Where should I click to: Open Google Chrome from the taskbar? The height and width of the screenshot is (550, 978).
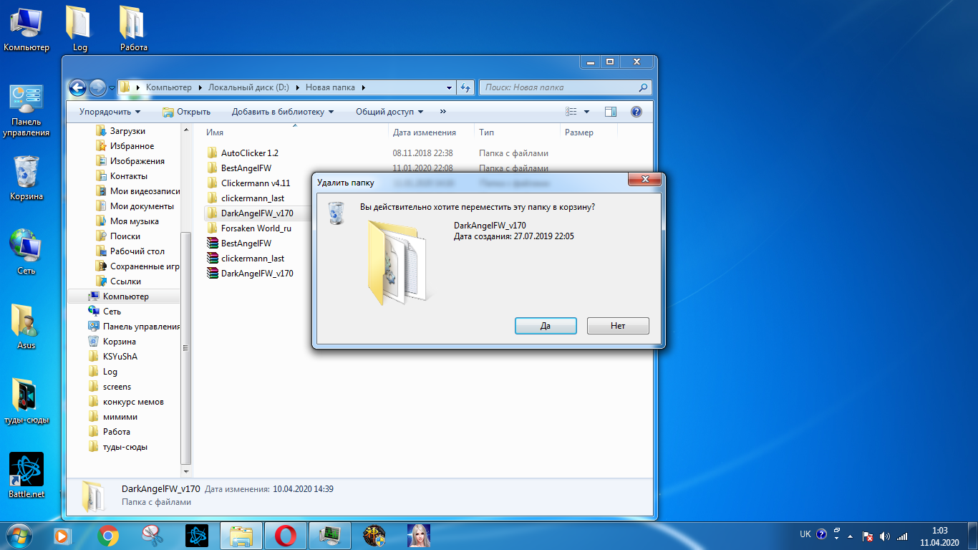tap(108, 535)
